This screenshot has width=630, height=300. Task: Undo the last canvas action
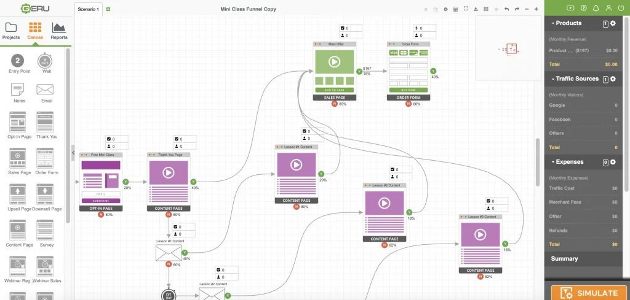506,9
